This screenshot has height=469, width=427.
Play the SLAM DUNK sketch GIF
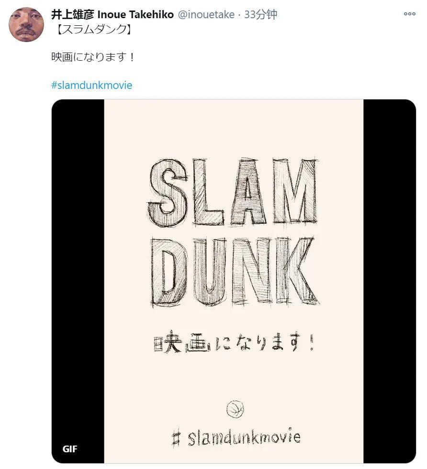coord(234,282)
